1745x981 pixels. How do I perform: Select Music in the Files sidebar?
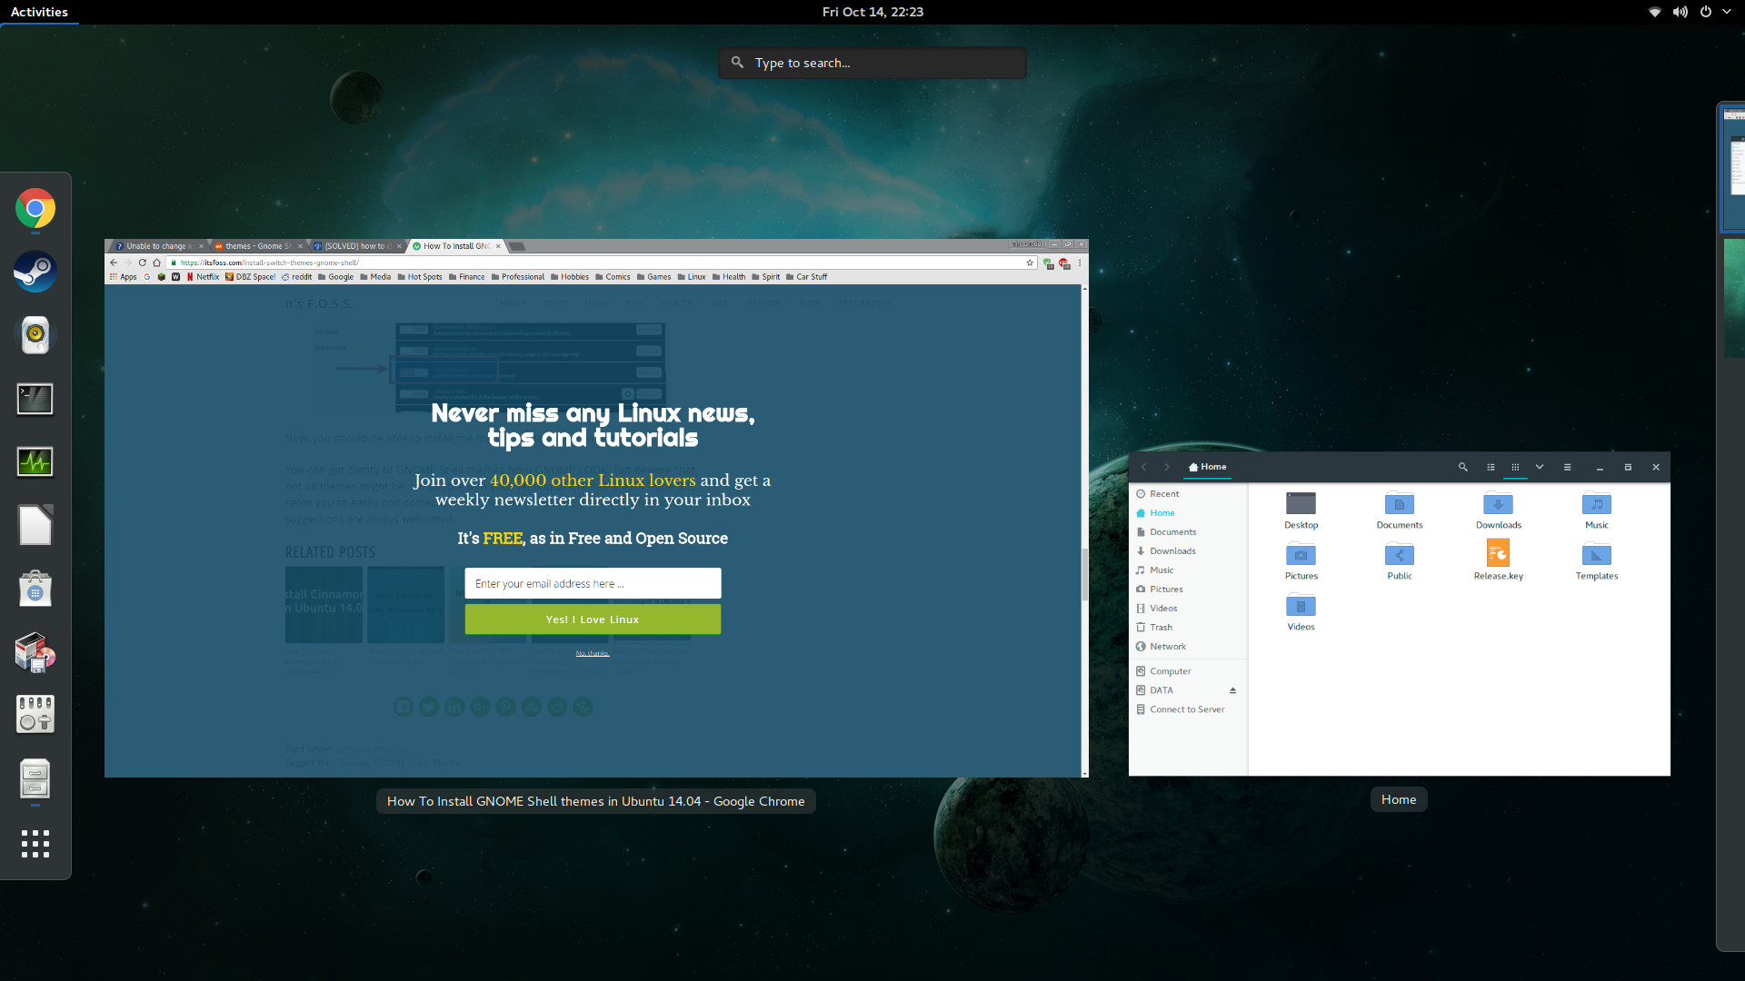(x=1188, y=570)
